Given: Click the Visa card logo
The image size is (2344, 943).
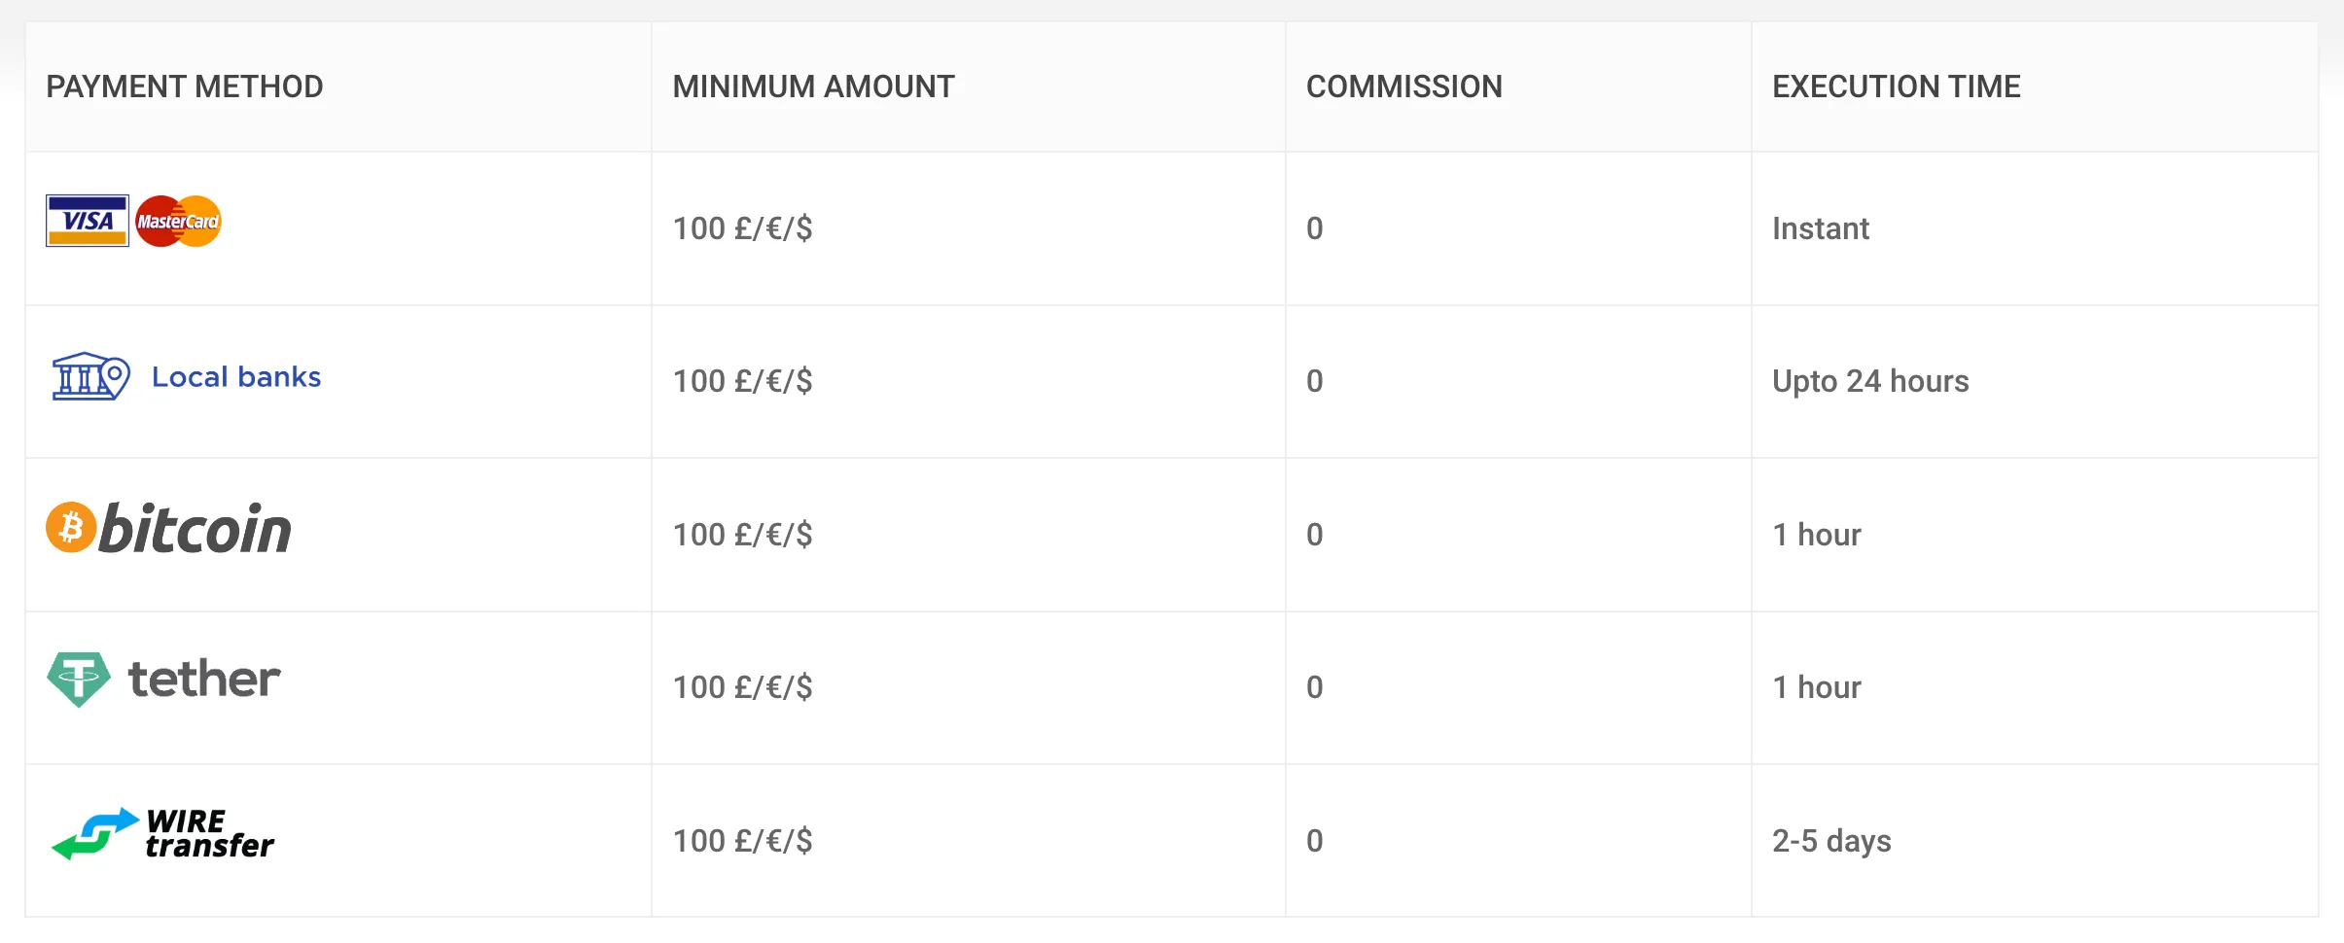Looking at the screenshot, I should click(x=88, y=221).
